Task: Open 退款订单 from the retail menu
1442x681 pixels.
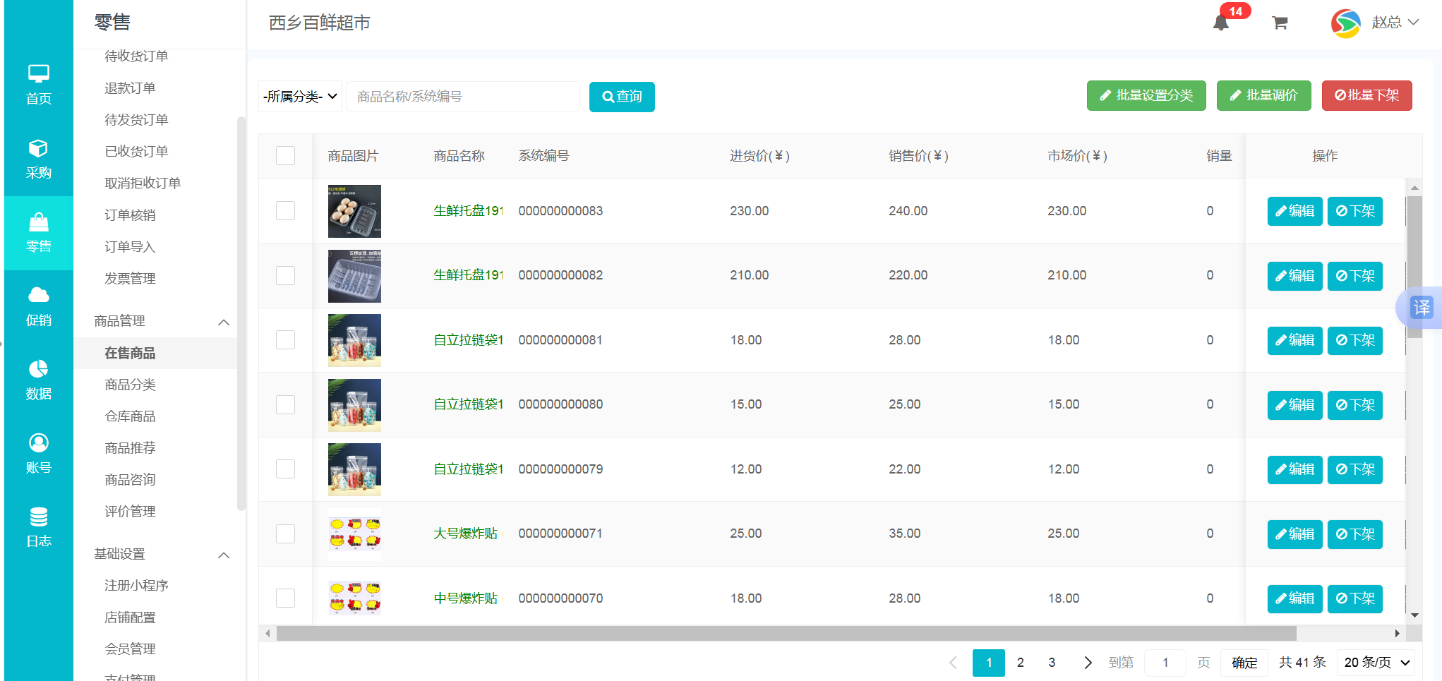Action: click(x=128, y=88)
